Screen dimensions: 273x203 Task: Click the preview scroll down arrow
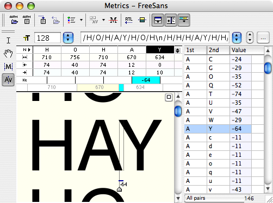[x=178, y=199]
